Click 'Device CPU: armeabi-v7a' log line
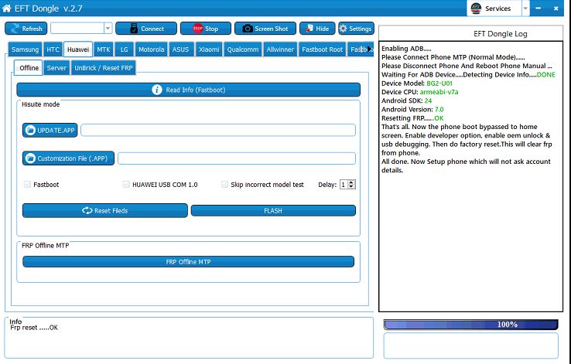Image resolution: width=571 pixels, height=364 pixels. point(420,92)
